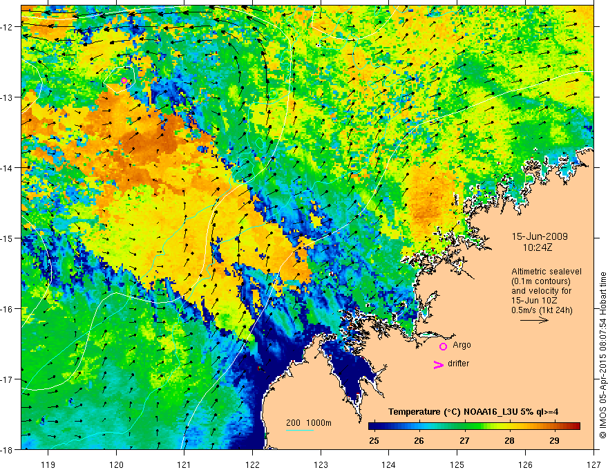
Task: Click the longitude axis label 122
Action: pos(252,464)
